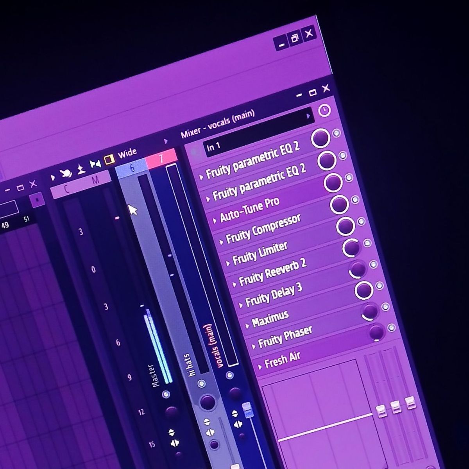Swap left/right channels on Master track
This screenshot has width=469, height=469.
[x=175, y=443]
